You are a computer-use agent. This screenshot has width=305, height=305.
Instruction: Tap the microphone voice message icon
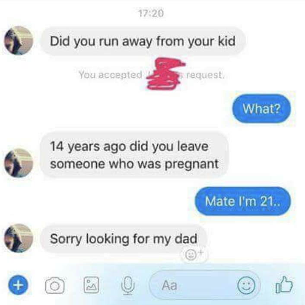[x=127, y=286]
